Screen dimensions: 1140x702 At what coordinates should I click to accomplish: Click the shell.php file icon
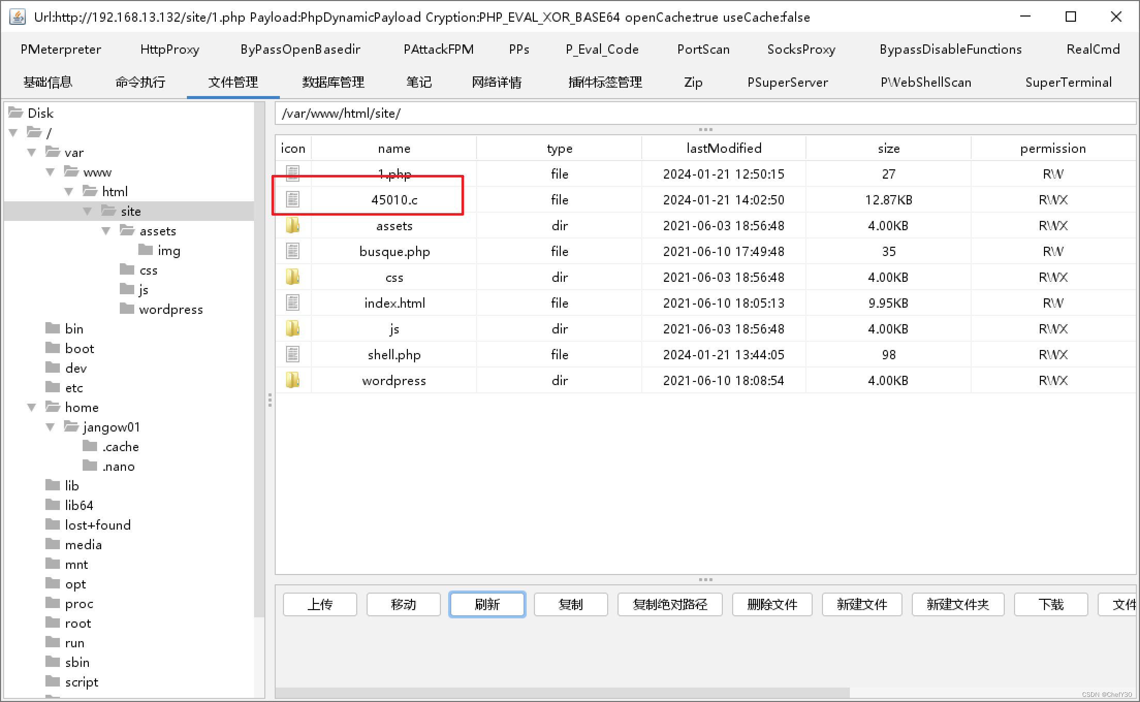click(293, 354)
